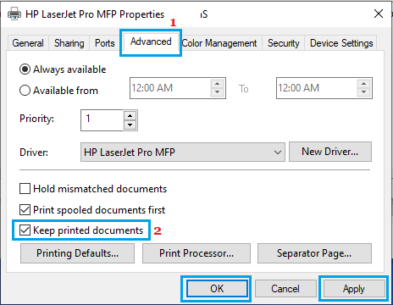Switch to the Sharing tab
Image resolution: width=393 pixels, height=305 pixels.
tap(69, 43)
